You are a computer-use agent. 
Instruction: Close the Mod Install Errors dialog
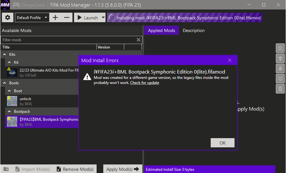pyautogui.click(x=230, y=61)
